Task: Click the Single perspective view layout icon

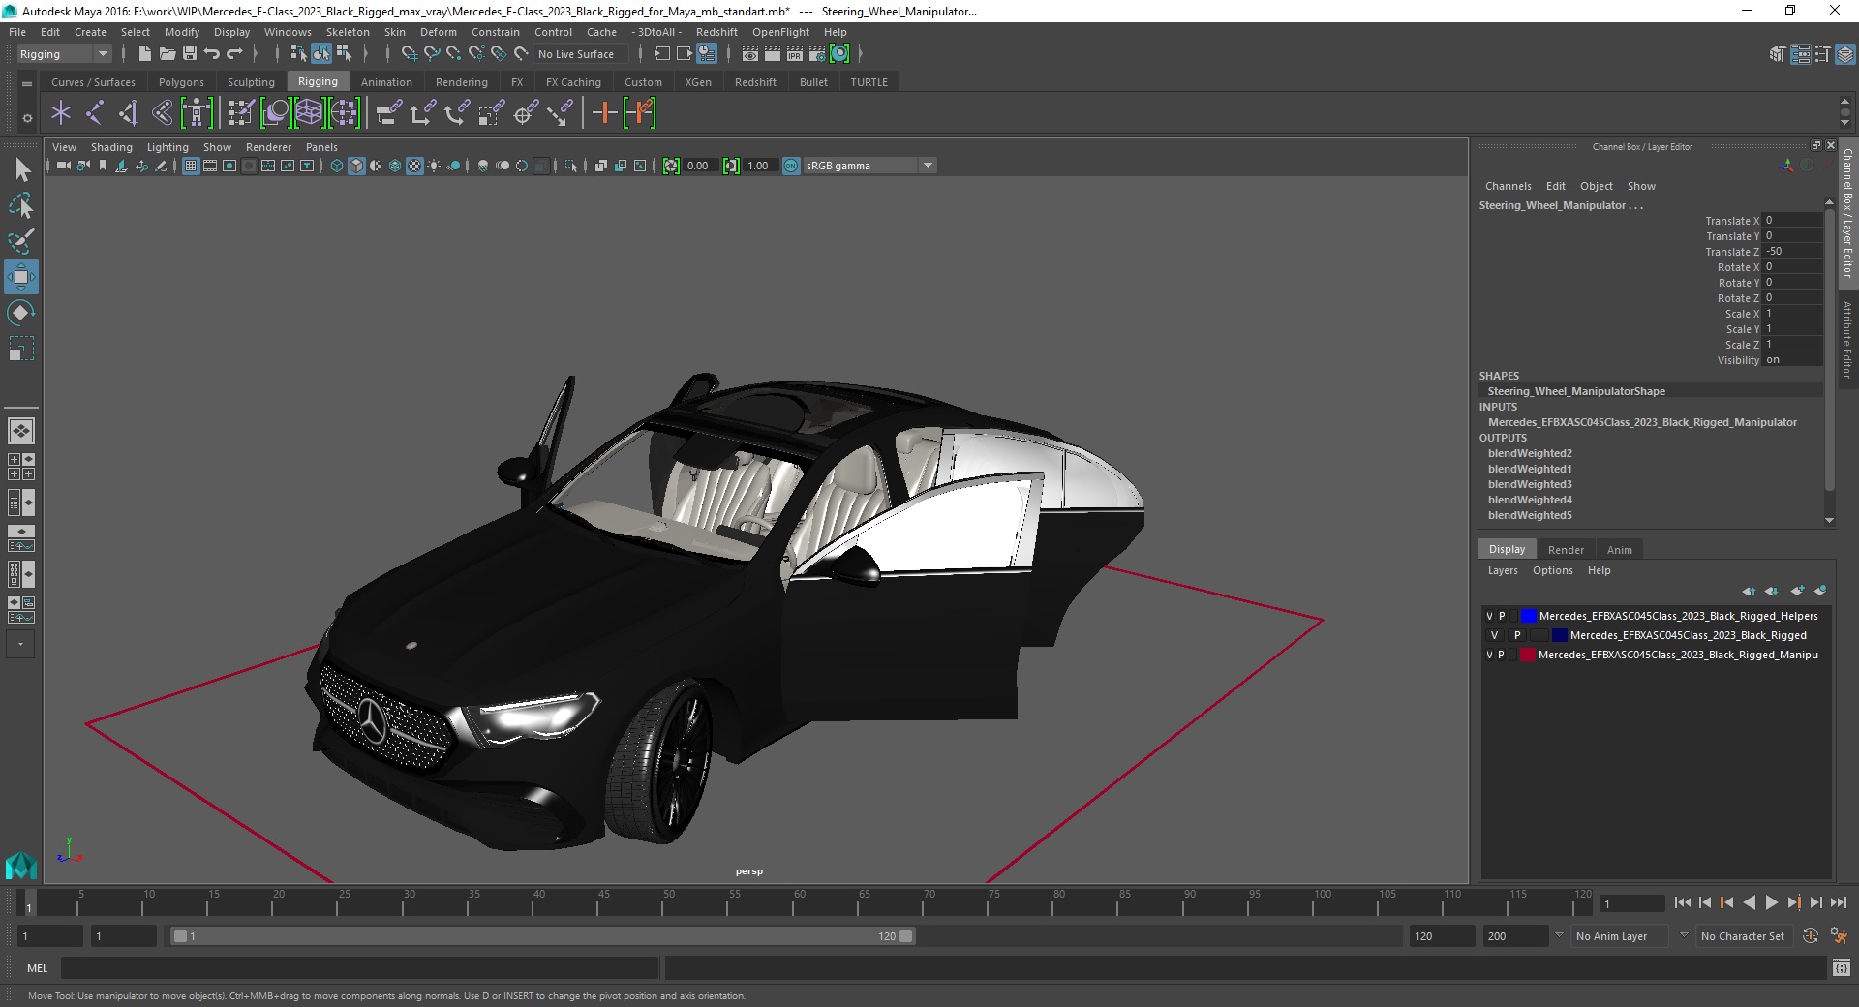Action: (x=21, y=430)
